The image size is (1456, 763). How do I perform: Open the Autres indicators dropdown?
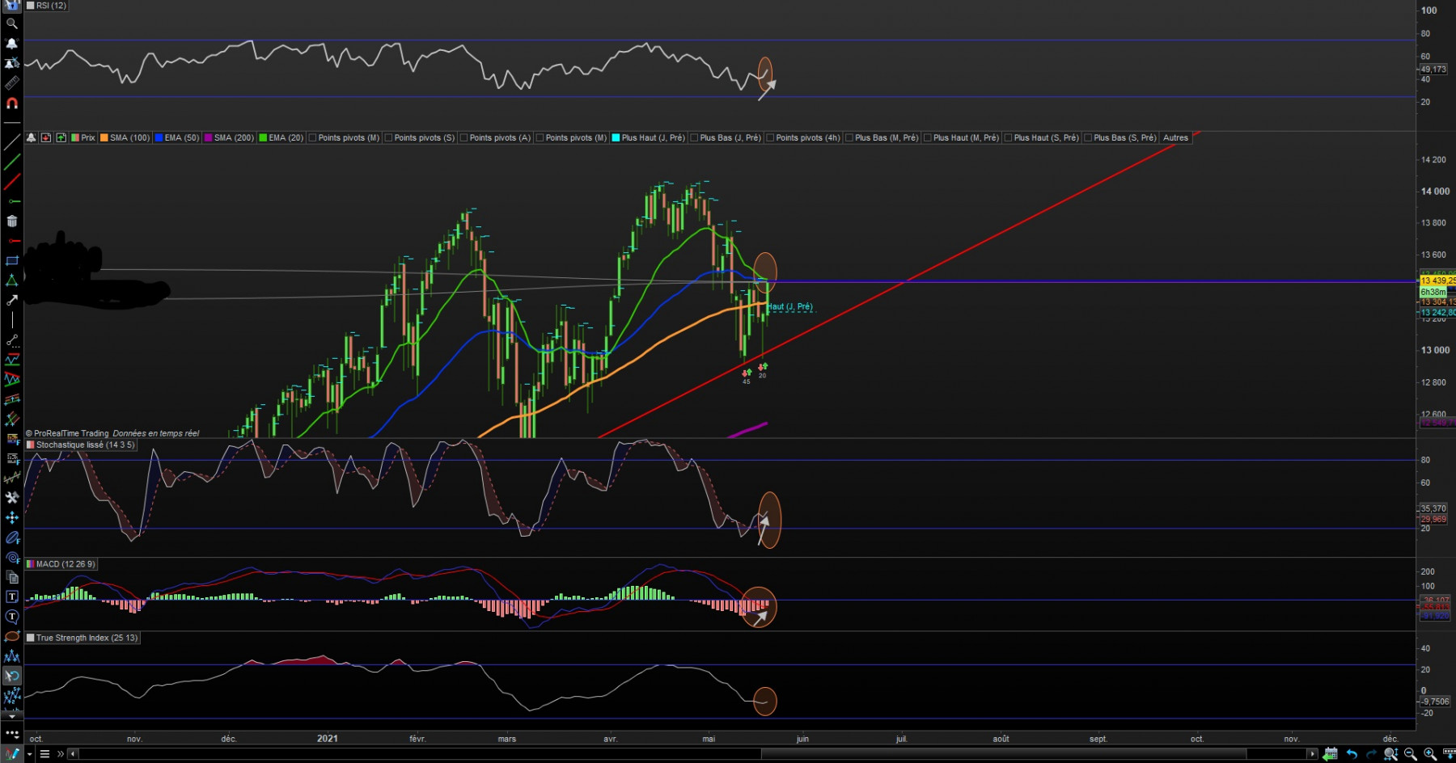click(x=1175, y=137)
